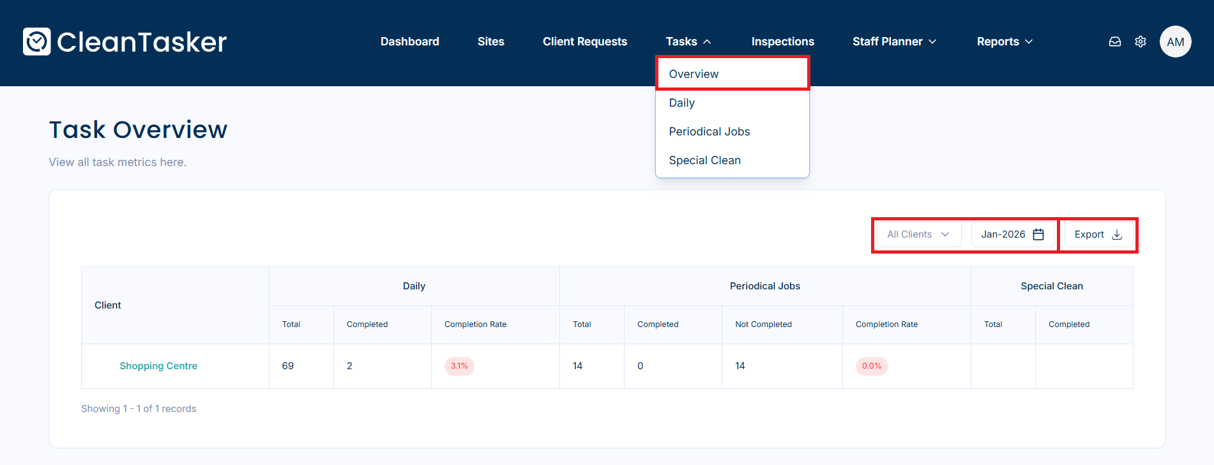Click the calendar icon beside Jan-2026
Screen dimensions: 1214x465
(1038, 234)
